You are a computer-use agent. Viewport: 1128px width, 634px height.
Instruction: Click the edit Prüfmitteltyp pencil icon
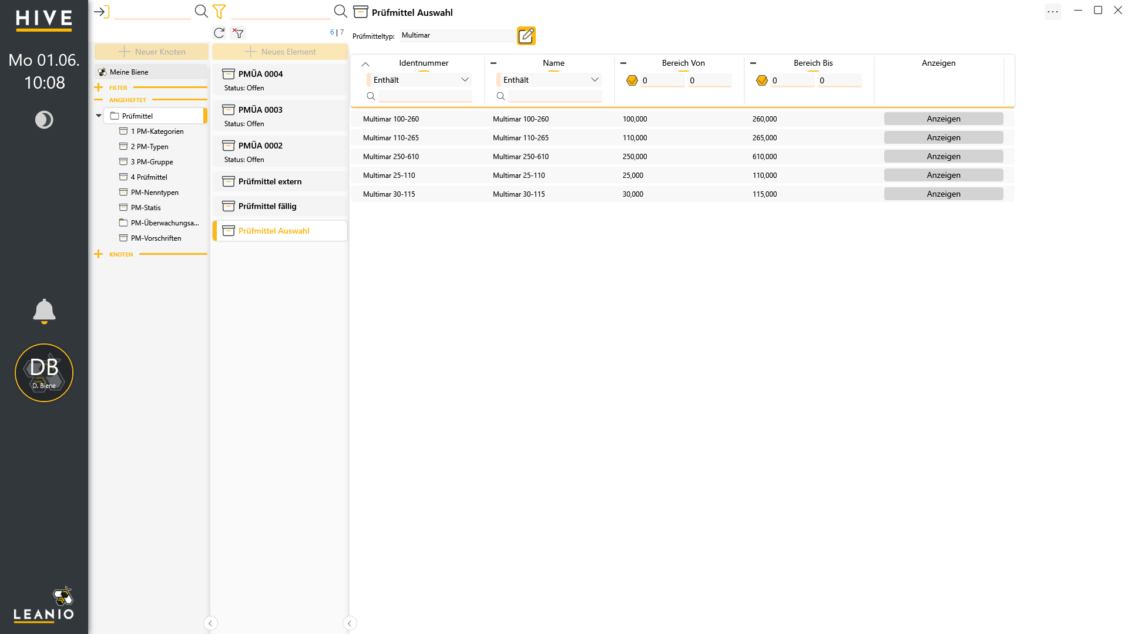pyautogui.click(x=526, y=36)
